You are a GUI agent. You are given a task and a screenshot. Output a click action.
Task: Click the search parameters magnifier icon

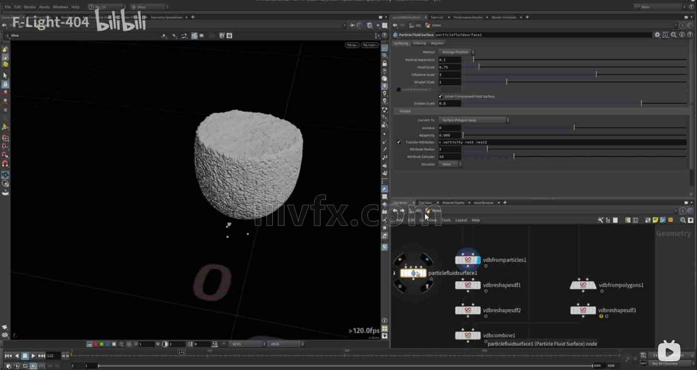point(674,35)
